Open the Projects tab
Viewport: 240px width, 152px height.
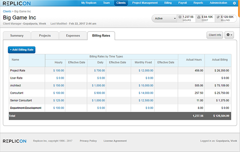pyautogui.click(x=44, y=36)
